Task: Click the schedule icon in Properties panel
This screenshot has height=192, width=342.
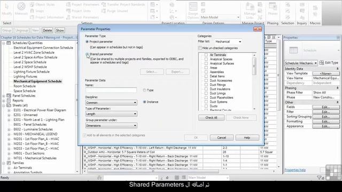Action: coord(293,50)
